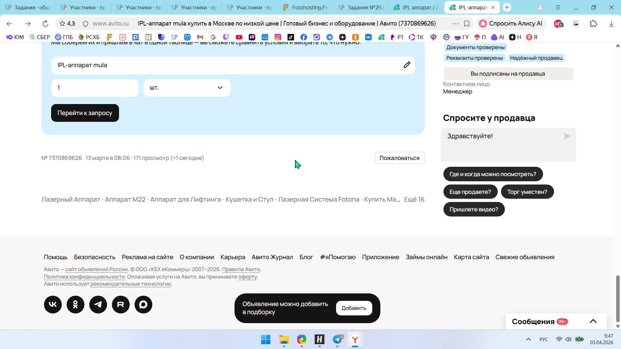Open browser extensions puzzle icon
Viewport: 621px width, 349px height.
coord(593,24)
